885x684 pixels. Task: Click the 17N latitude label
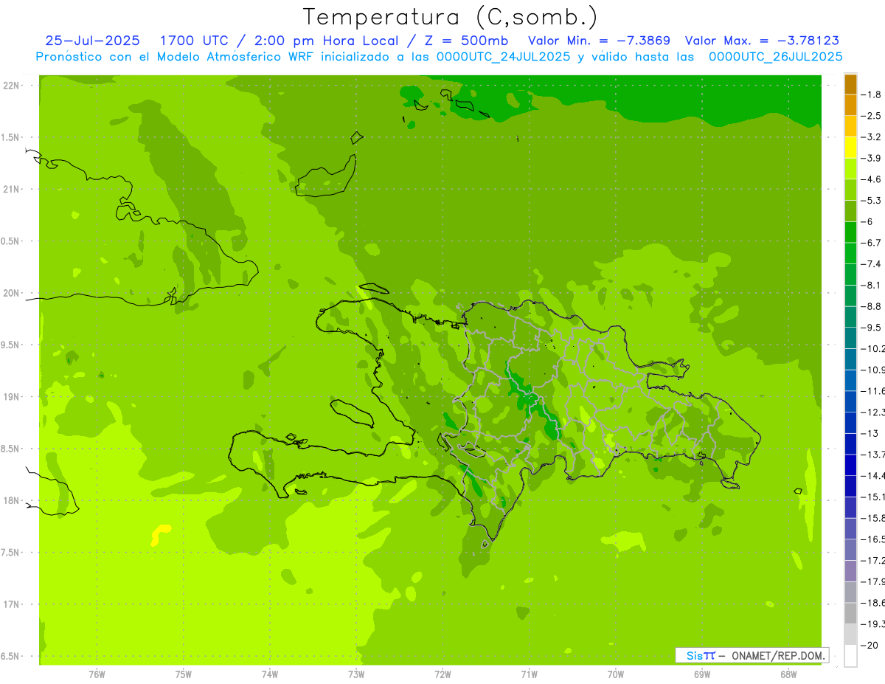coord(11,604)
